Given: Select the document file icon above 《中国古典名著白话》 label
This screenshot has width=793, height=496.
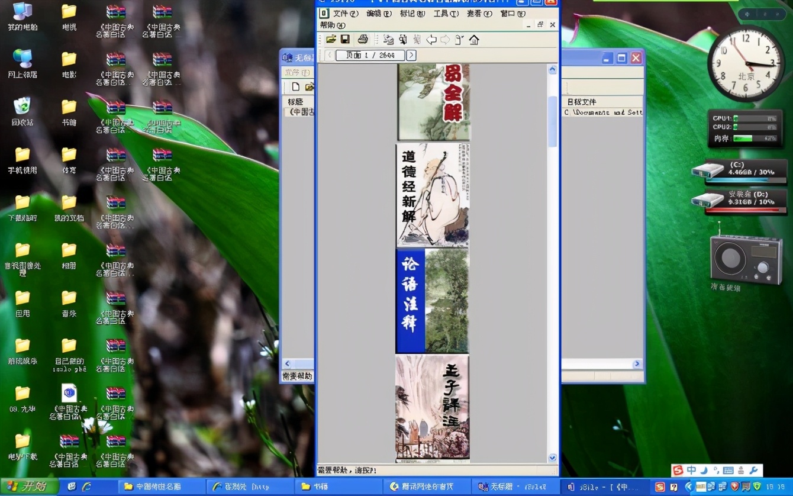Looking at the screenshot, I should (x=69, y=393).
